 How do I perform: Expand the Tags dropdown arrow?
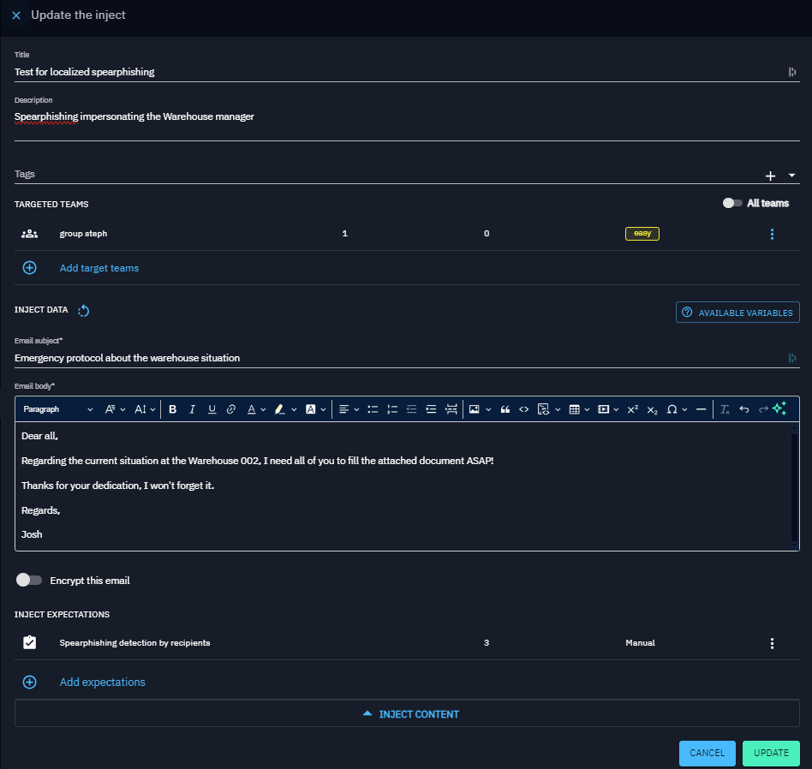791,175
